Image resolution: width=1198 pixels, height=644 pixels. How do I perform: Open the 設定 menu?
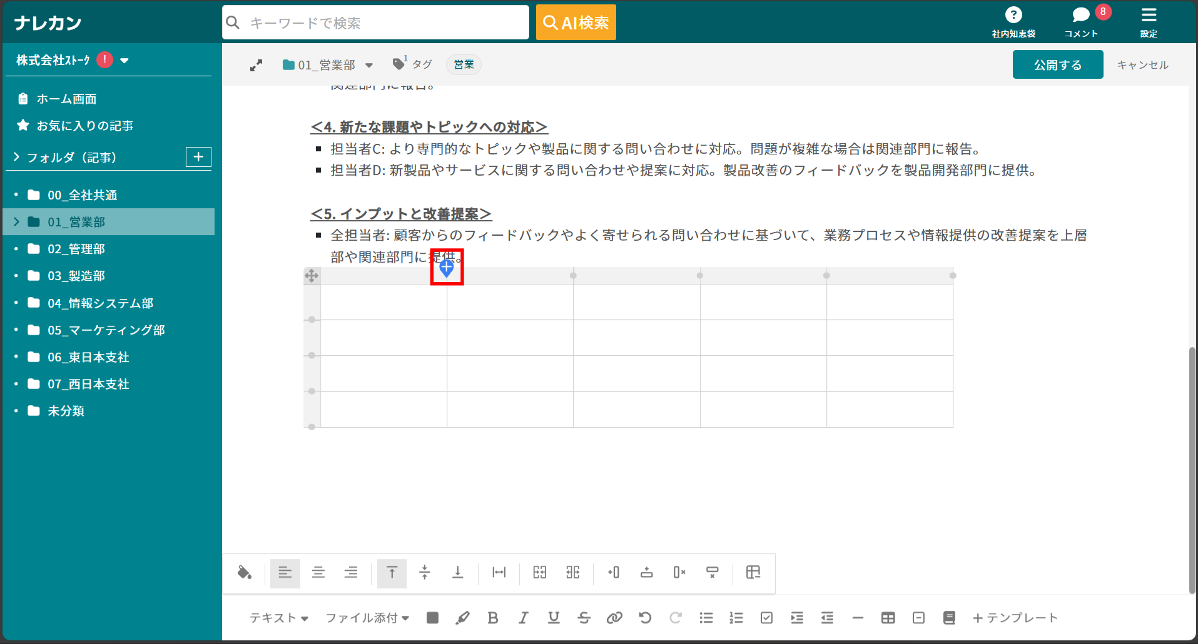pos(1149,21)
